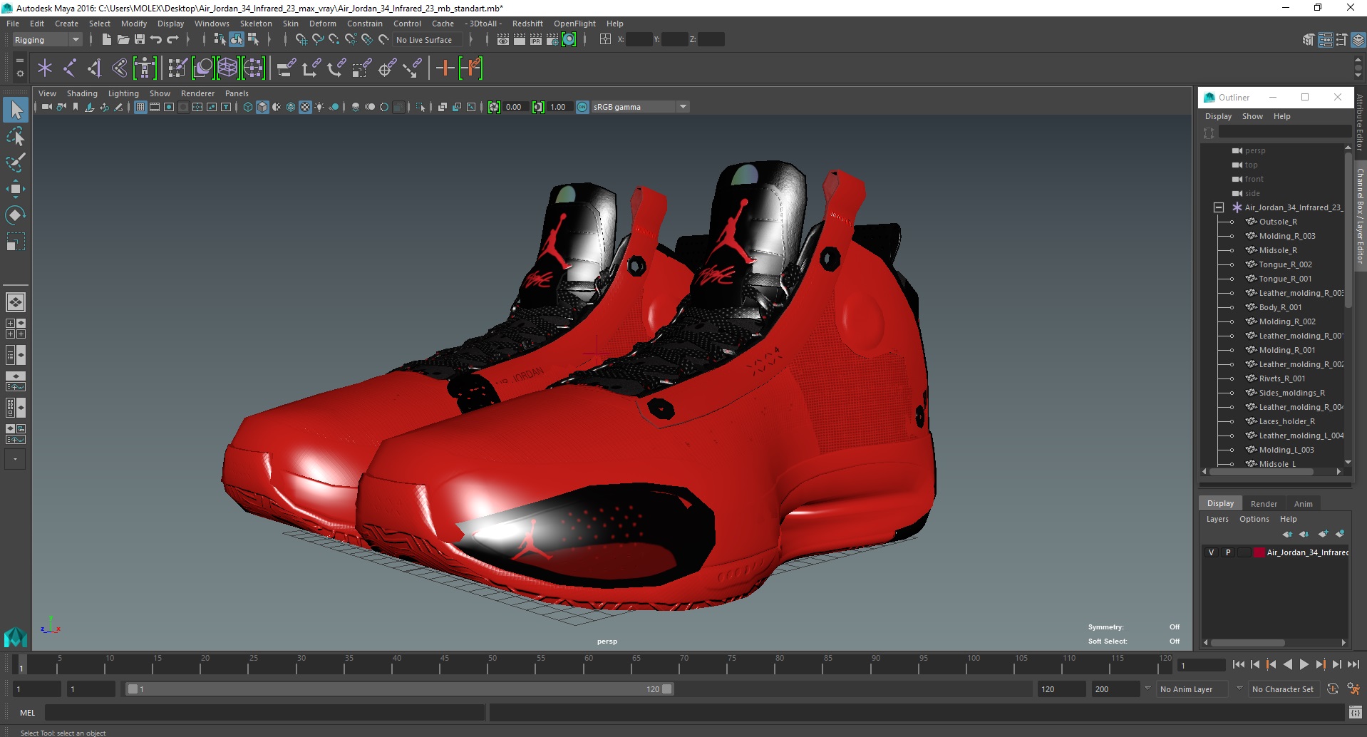Toggle use all lights in viewport
The width and height of the screenshot is (1367, 737).
click(x=319, y=107)
